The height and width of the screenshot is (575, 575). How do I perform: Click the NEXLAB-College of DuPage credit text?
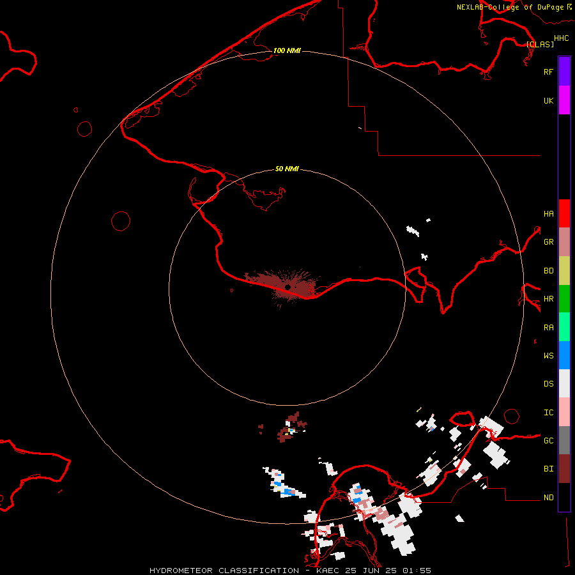(x=510, y=7)
